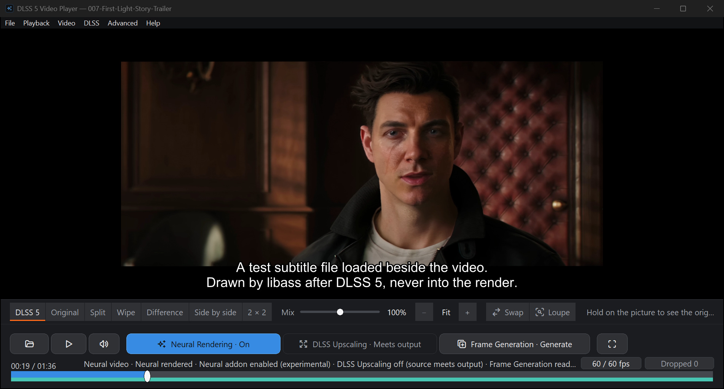Switch to Side by side view
Screen dimensions: 724x389
point(215,312)
